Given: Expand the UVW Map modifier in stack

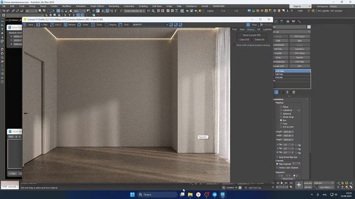Looking at the screenshot, I should pos(273,71).
